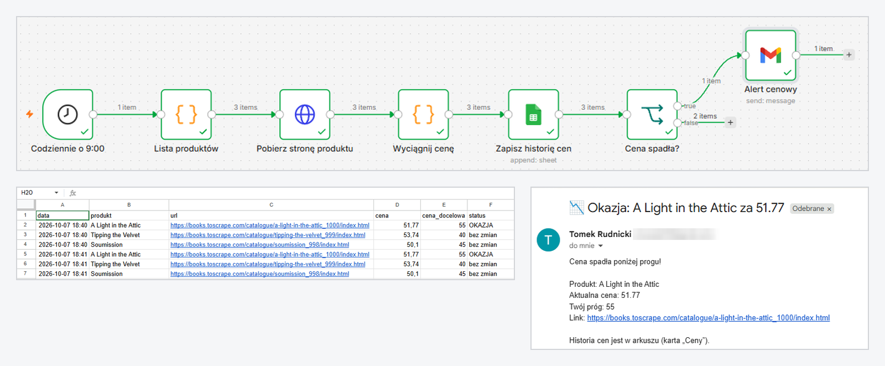
Task: Open Soumission URL in row 4
Action: click(x=259, y=245)
